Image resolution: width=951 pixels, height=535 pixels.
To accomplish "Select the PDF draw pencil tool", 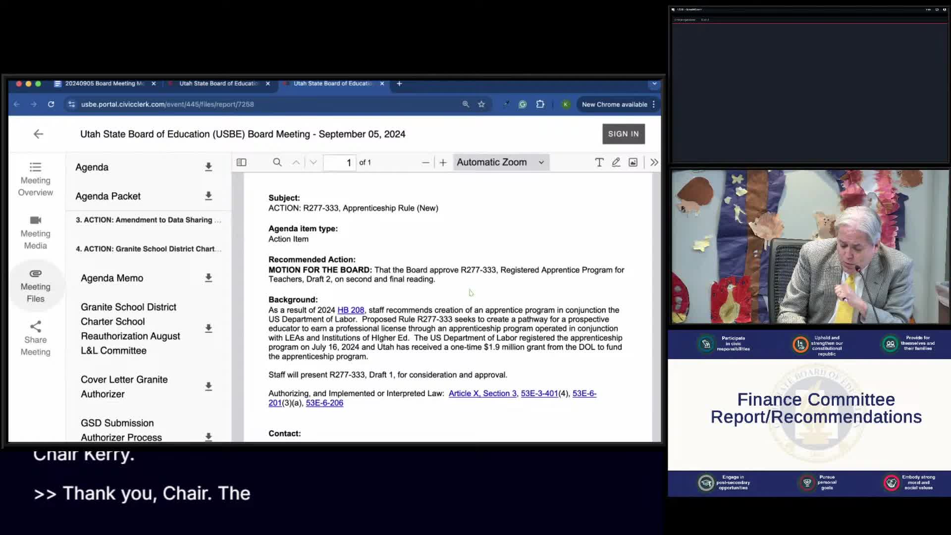I will coord(616,162).
